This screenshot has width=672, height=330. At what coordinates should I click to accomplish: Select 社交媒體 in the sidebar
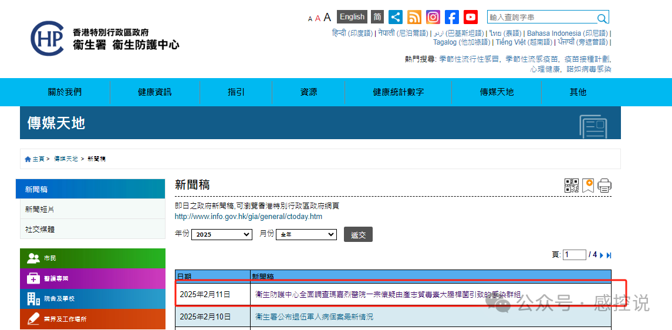click(x=93, y=229)
